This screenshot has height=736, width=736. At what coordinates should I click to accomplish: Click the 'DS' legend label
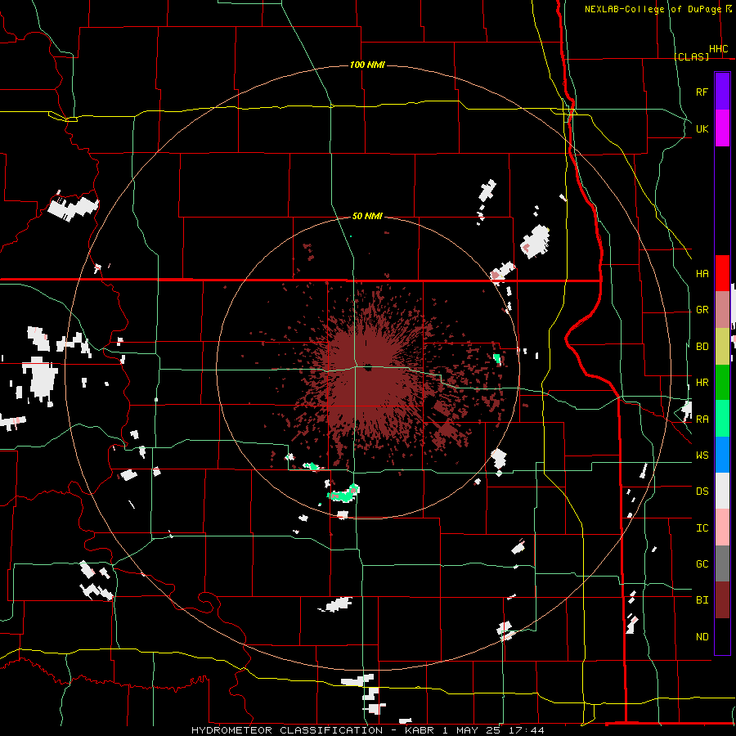point(702,491)
